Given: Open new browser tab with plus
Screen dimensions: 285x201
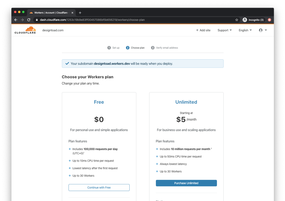Looking at the screenshot, I should (80, 13).
